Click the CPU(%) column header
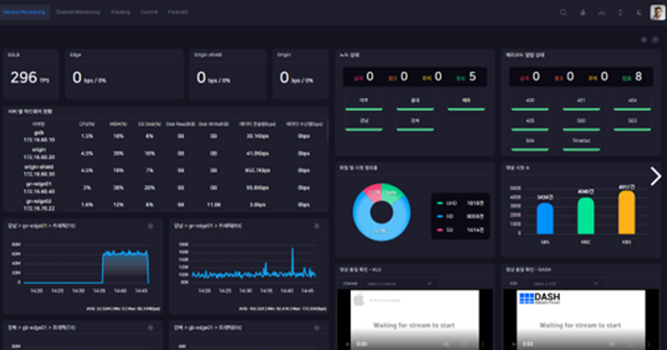The height and width of the screenshot is (350, 667). pyautogui.click(x=87, y=124)
